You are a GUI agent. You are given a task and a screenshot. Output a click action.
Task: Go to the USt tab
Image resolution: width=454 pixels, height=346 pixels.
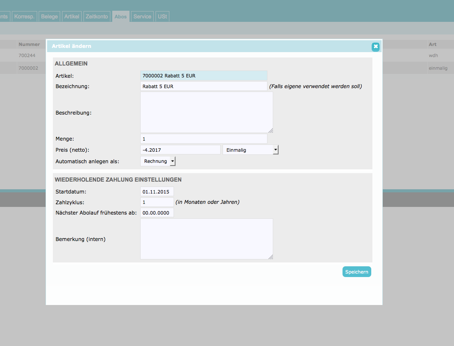click(162, 16)
